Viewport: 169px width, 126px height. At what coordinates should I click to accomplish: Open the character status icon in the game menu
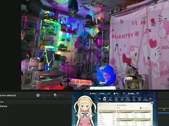(105, 99)
